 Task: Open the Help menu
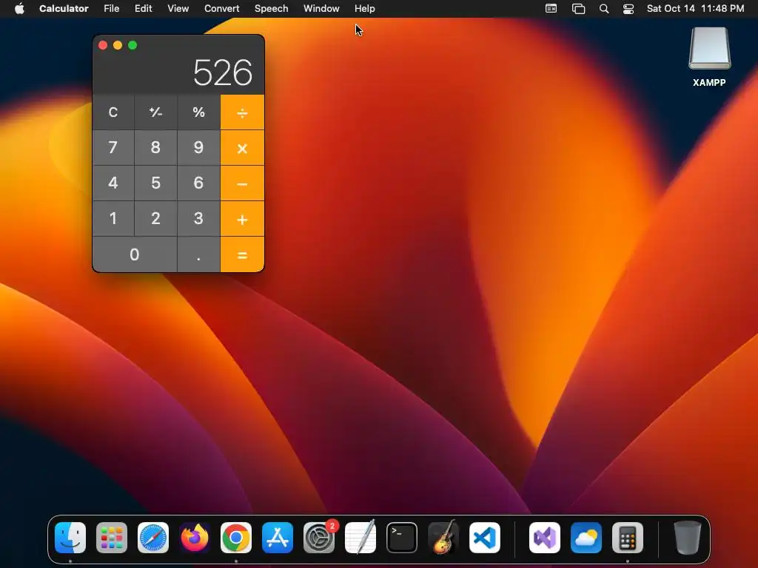[364, 9]
